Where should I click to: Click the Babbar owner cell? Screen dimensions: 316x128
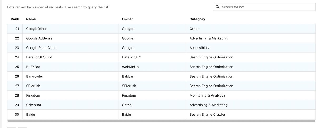(x=152, y=76)
